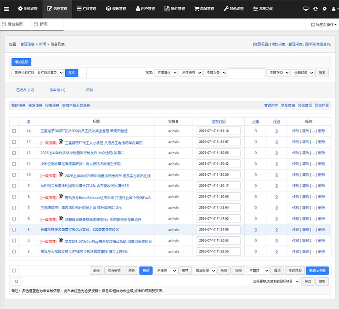Viewport: 339px width, 309px height.
Task: Open 归档 tab
Action: 90,90
